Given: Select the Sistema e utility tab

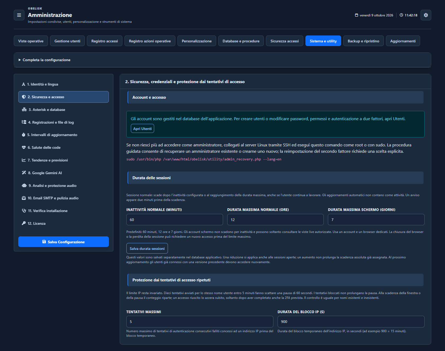Looking at the screenshot, I should tap(323, 41).
